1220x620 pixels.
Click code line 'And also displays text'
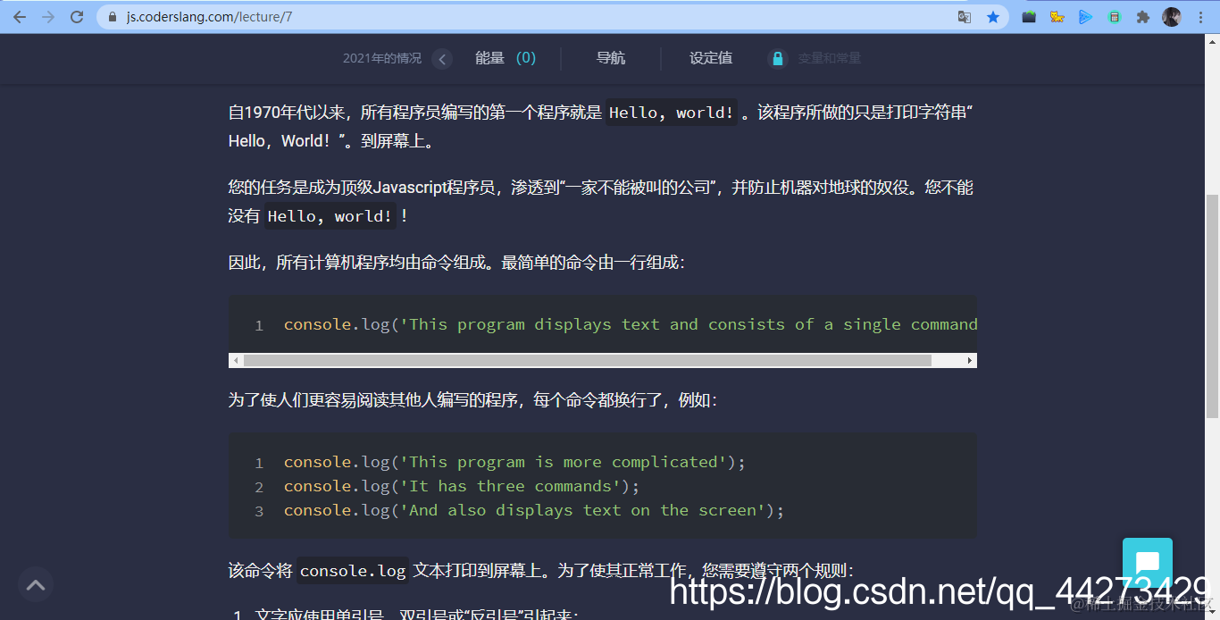coord(534,510)
